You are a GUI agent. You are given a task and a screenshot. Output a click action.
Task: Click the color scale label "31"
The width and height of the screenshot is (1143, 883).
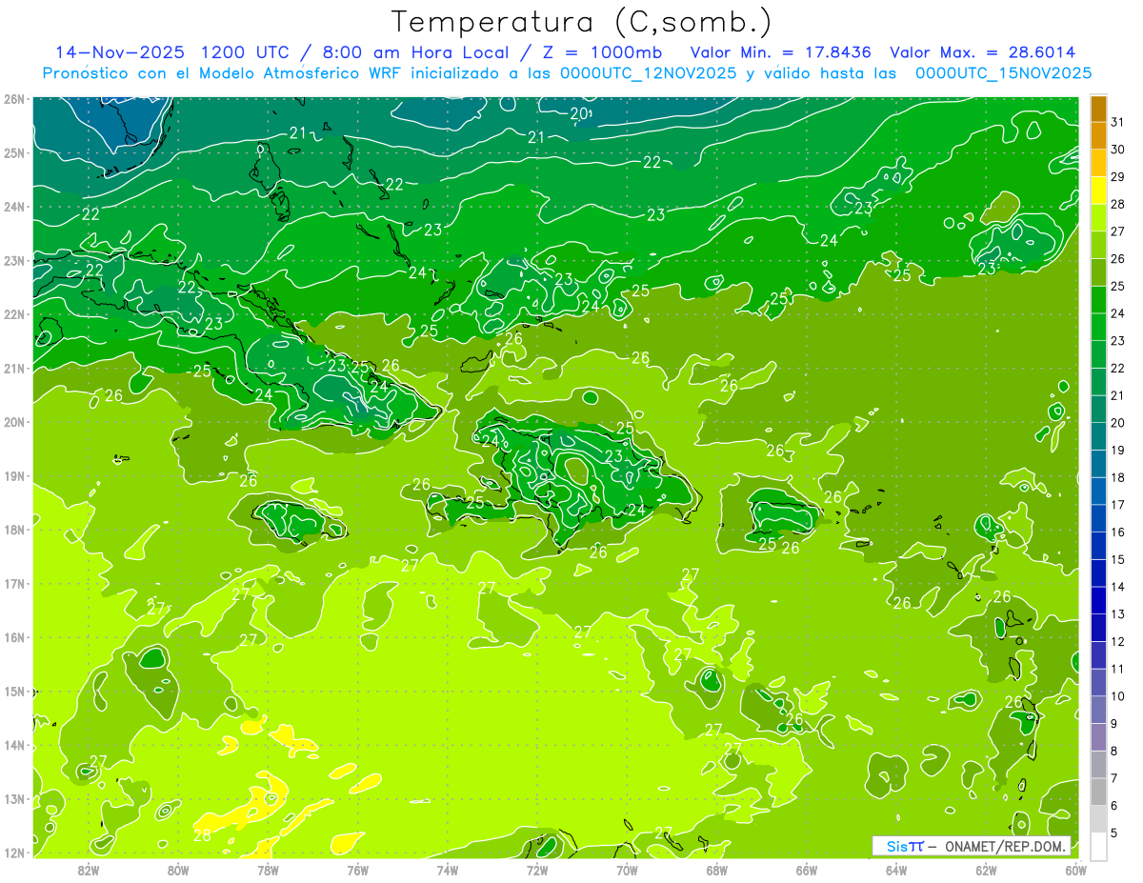[x=1117, y=122]
